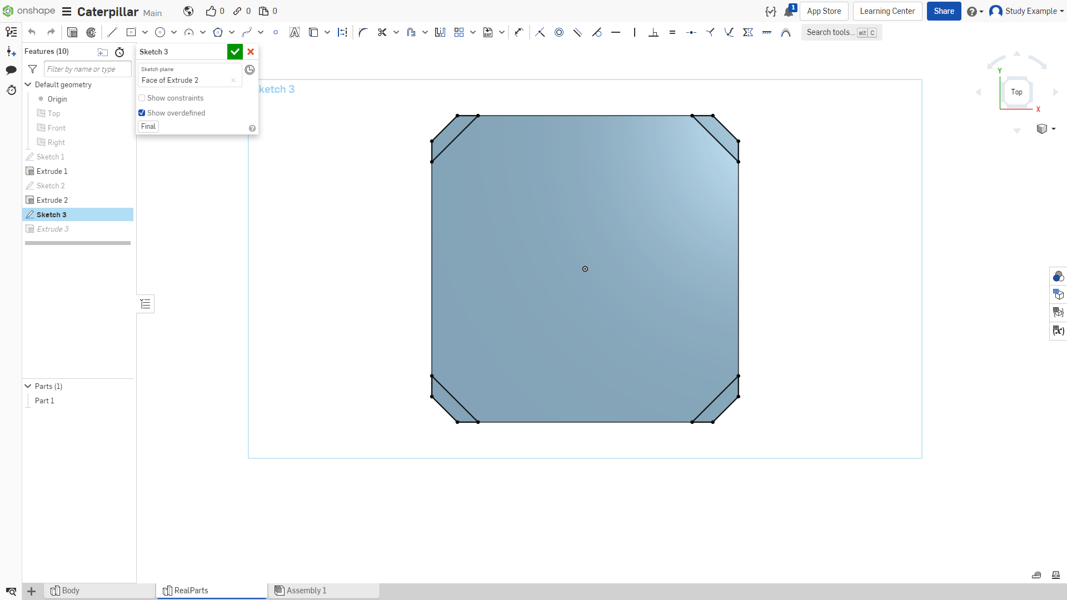Screen dimensions: 1067x600
Task: Switch to the Body tab
Action: (x=100, y=591)
